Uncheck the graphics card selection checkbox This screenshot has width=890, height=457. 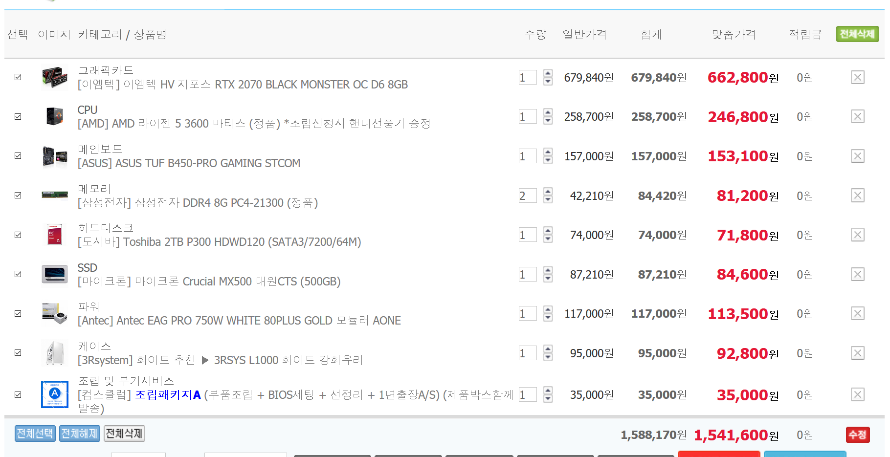coord(18,77)
